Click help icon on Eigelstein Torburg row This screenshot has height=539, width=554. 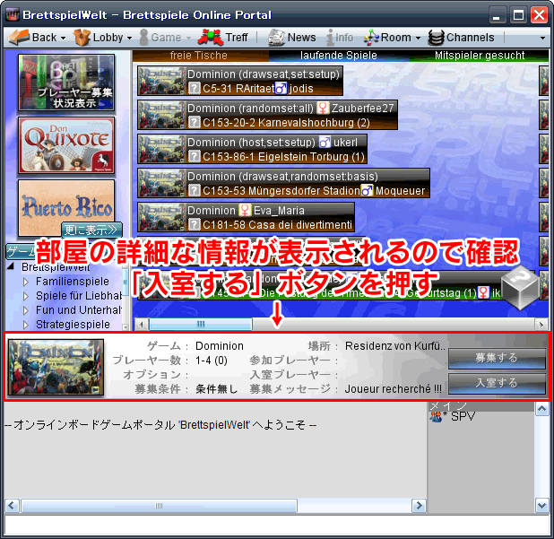click(x=194, y=156)
